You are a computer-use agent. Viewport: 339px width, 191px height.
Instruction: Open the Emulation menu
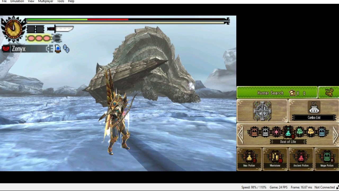pyautogui.click(x=17, y=1)
